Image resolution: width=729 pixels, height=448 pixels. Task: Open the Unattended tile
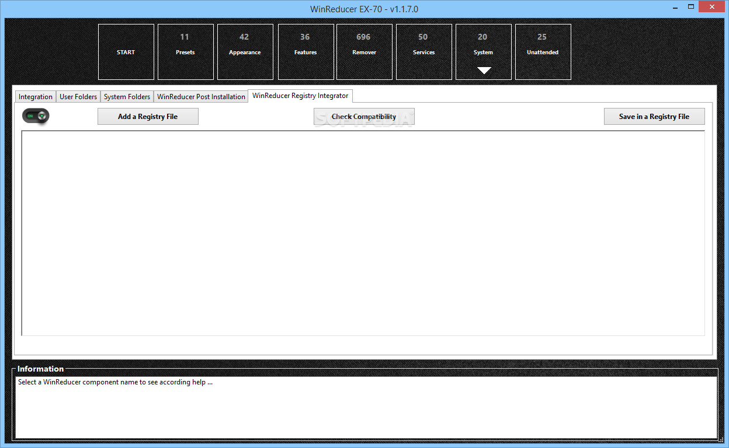543,52
